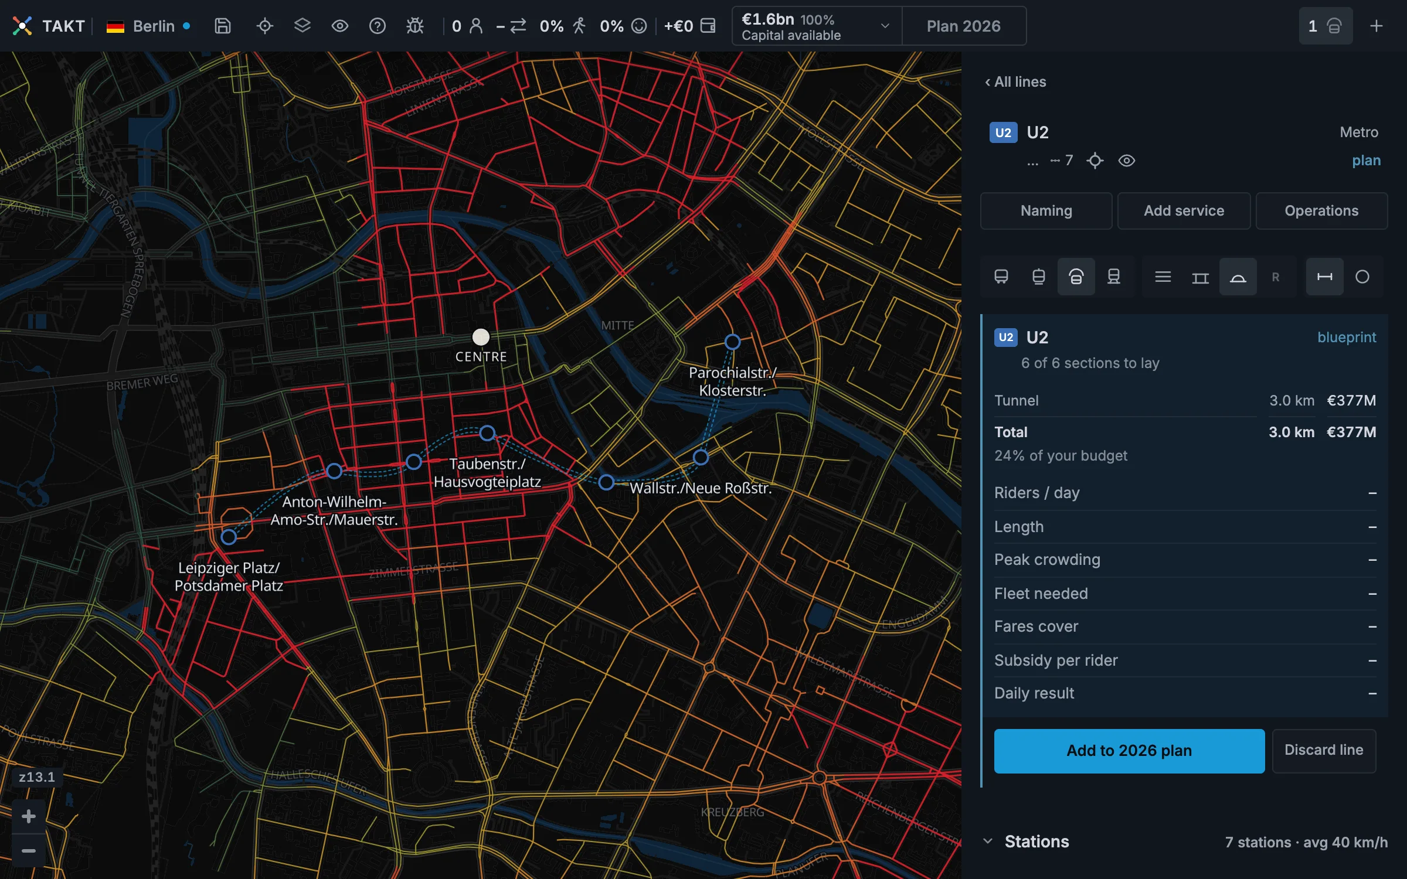Viewport: 1407px width, 879px height.
Task: Click the save disk icon
Action: pos(223,26)
